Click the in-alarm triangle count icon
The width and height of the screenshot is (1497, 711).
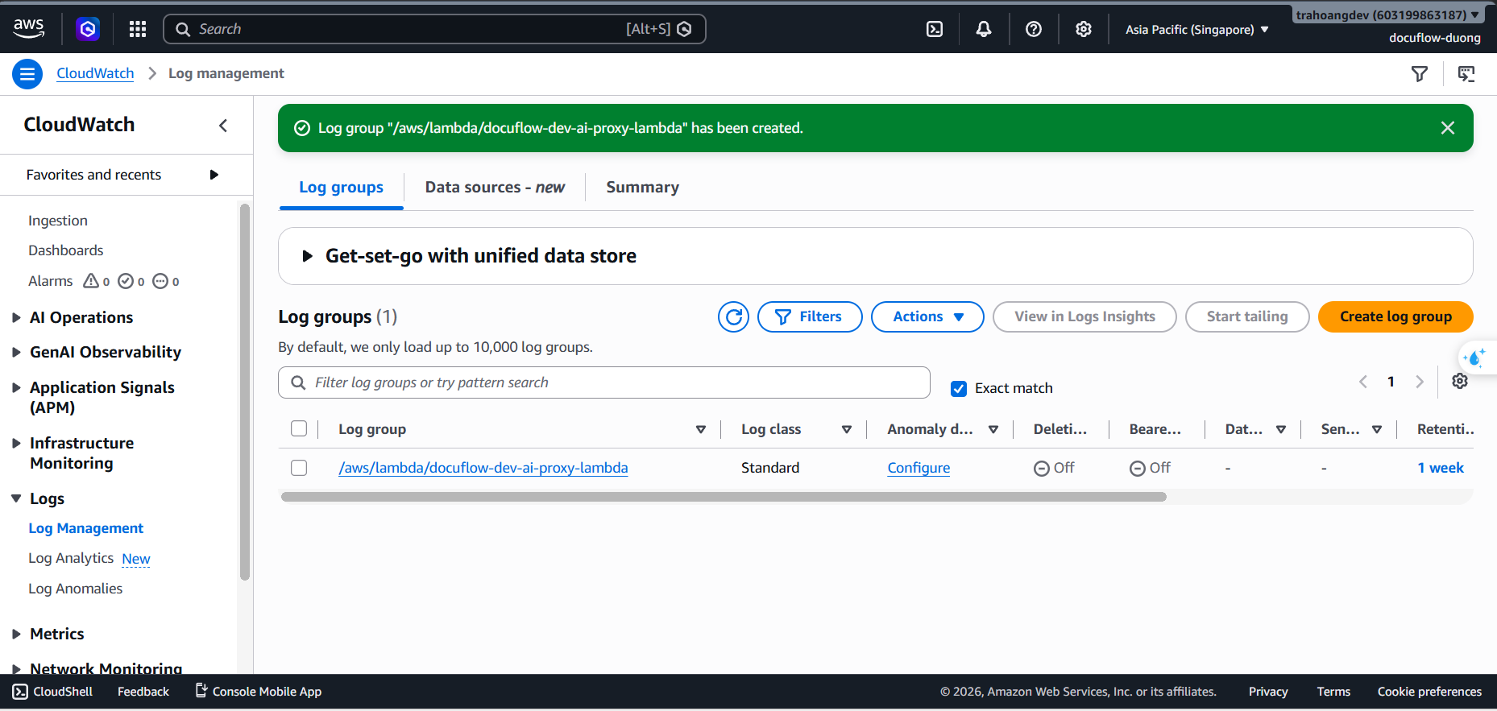coord(91,281)
